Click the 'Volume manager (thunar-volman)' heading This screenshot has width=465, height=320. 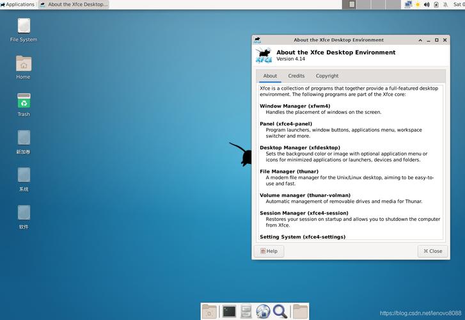(305, 195)
